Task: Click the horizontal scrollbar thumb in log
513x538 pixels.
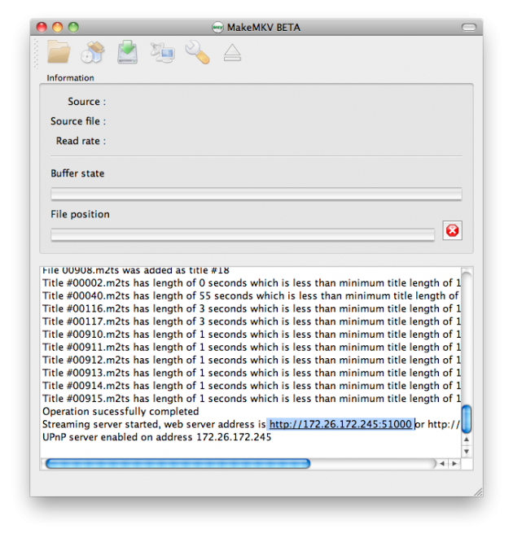Action: click(177, 463)
